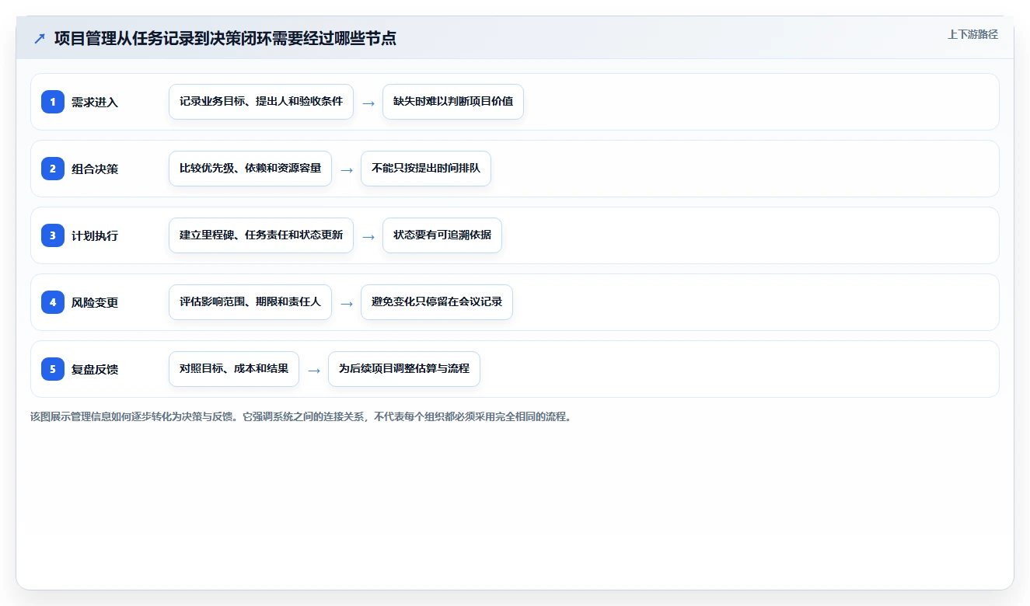
Task: Click the 缺失时难以判断项目价值 box
Action: [453, 102]
